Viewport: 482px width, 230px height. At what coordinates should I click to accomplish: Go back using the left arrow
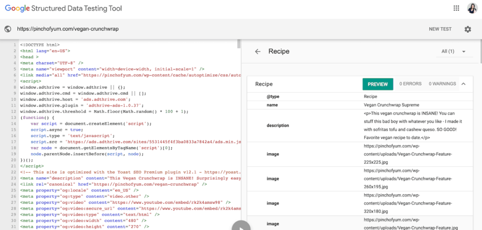tap(257, 52)
